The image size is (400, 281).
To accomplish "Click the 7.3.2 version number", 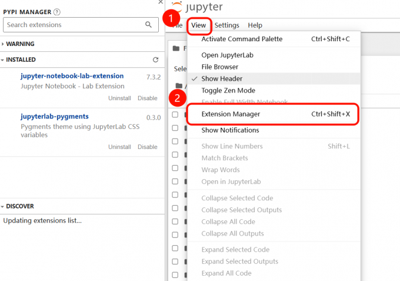I will click(x=154, y=77).
